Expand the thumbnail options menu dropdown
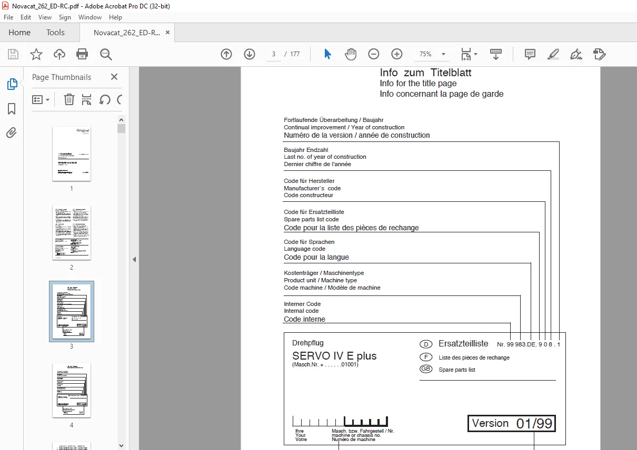Screen dimensions: 637x450 click(x=41, y=99)
